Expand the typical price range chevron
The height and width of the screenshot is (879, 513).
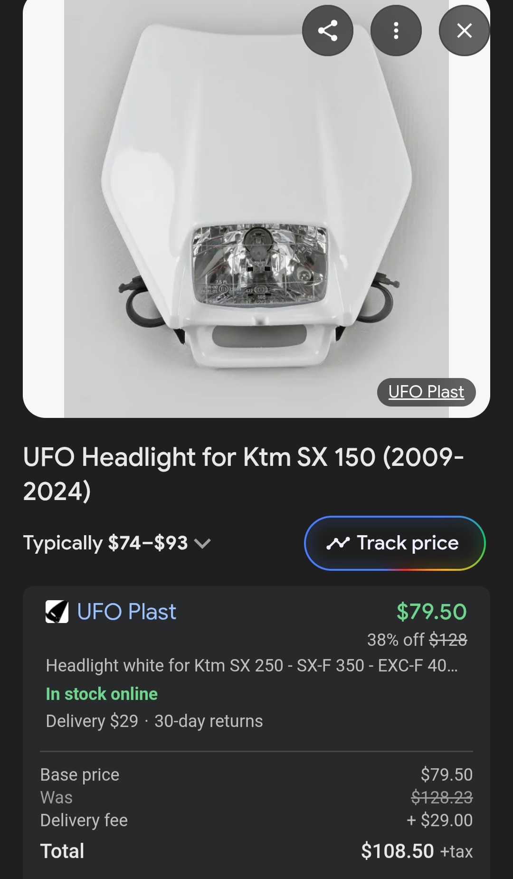(x=202, y=544)
